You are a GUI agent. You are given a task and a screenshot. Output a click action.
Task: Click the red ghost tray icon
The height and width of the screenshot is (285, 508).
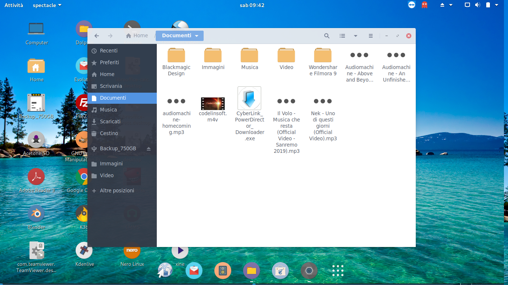click(x=425, y=5)
